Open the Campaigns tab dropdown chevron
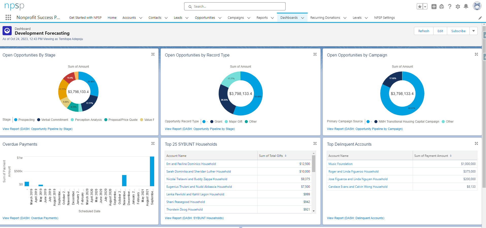Image resolution: width=486 pixels, height=228 pixels. click(x=249, y=18)
